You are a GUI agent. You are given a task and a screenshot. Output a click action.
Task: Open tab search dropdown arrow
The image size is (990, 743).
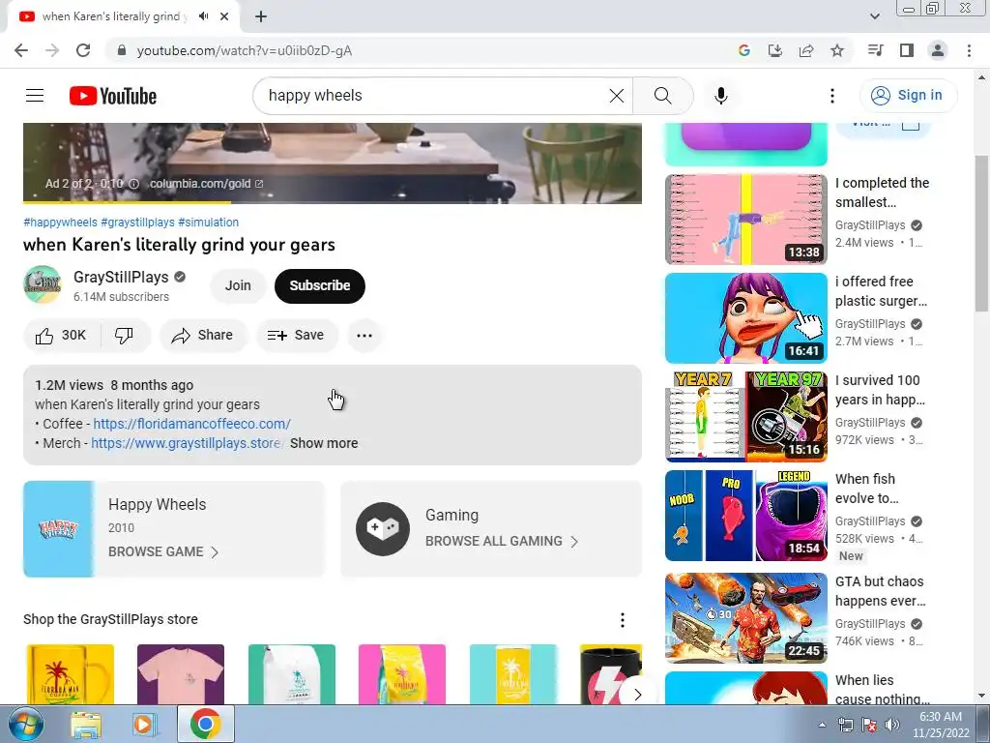874,16
